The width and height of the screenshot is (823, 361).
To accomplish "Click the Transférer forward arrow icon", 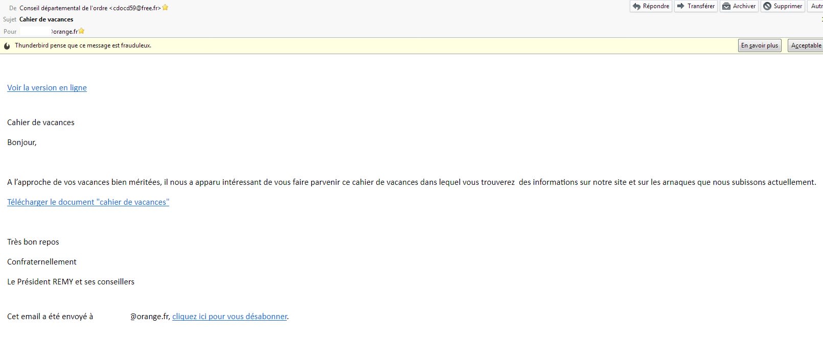I will pos(681,6).
